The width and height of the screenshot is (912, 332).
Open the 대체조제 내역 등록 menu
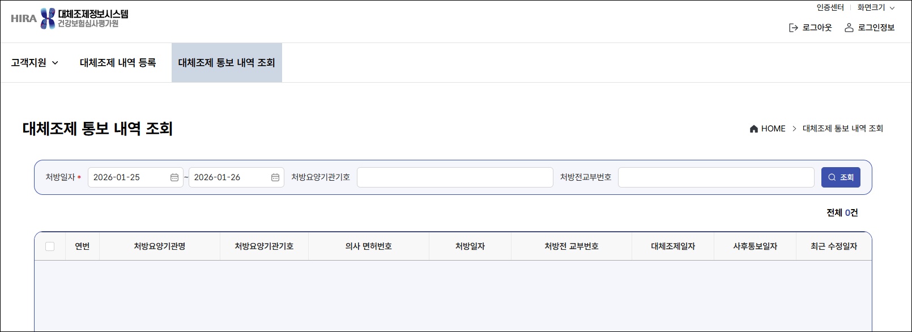pyautogui.click(x=118, y=63)
